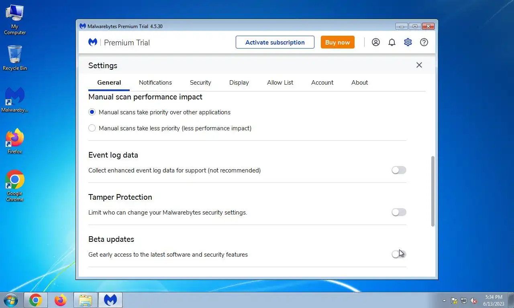Click Manual scan performance impact heading
Image resolution: width=514 pixels, height=308 pixels.
(x=145, y=97)
